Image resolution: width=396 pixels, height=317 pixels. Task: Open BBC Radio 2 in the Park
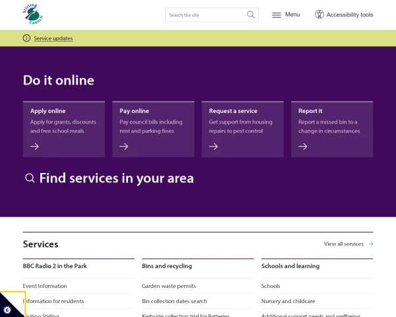tap(55, 266)
